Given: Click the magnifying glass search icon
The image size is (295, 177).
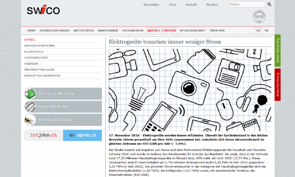Looking at the screenshot, I should point(269,4).
